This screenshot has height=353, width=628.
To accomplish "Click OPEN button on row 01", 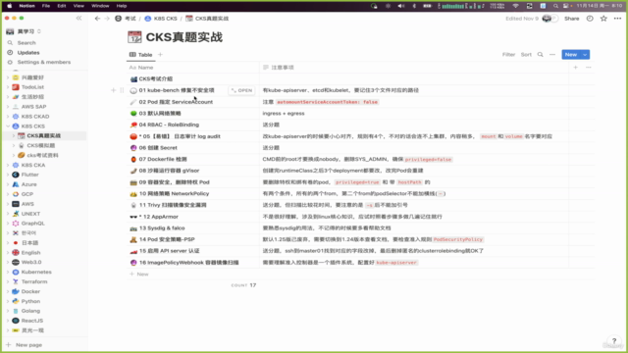I will click(x=242, y=90).
